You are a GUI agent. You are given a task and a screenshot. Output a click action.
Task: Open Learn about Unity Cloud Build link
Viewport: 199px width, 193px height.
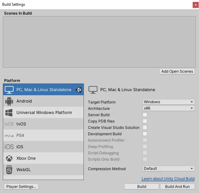(168, 179)
